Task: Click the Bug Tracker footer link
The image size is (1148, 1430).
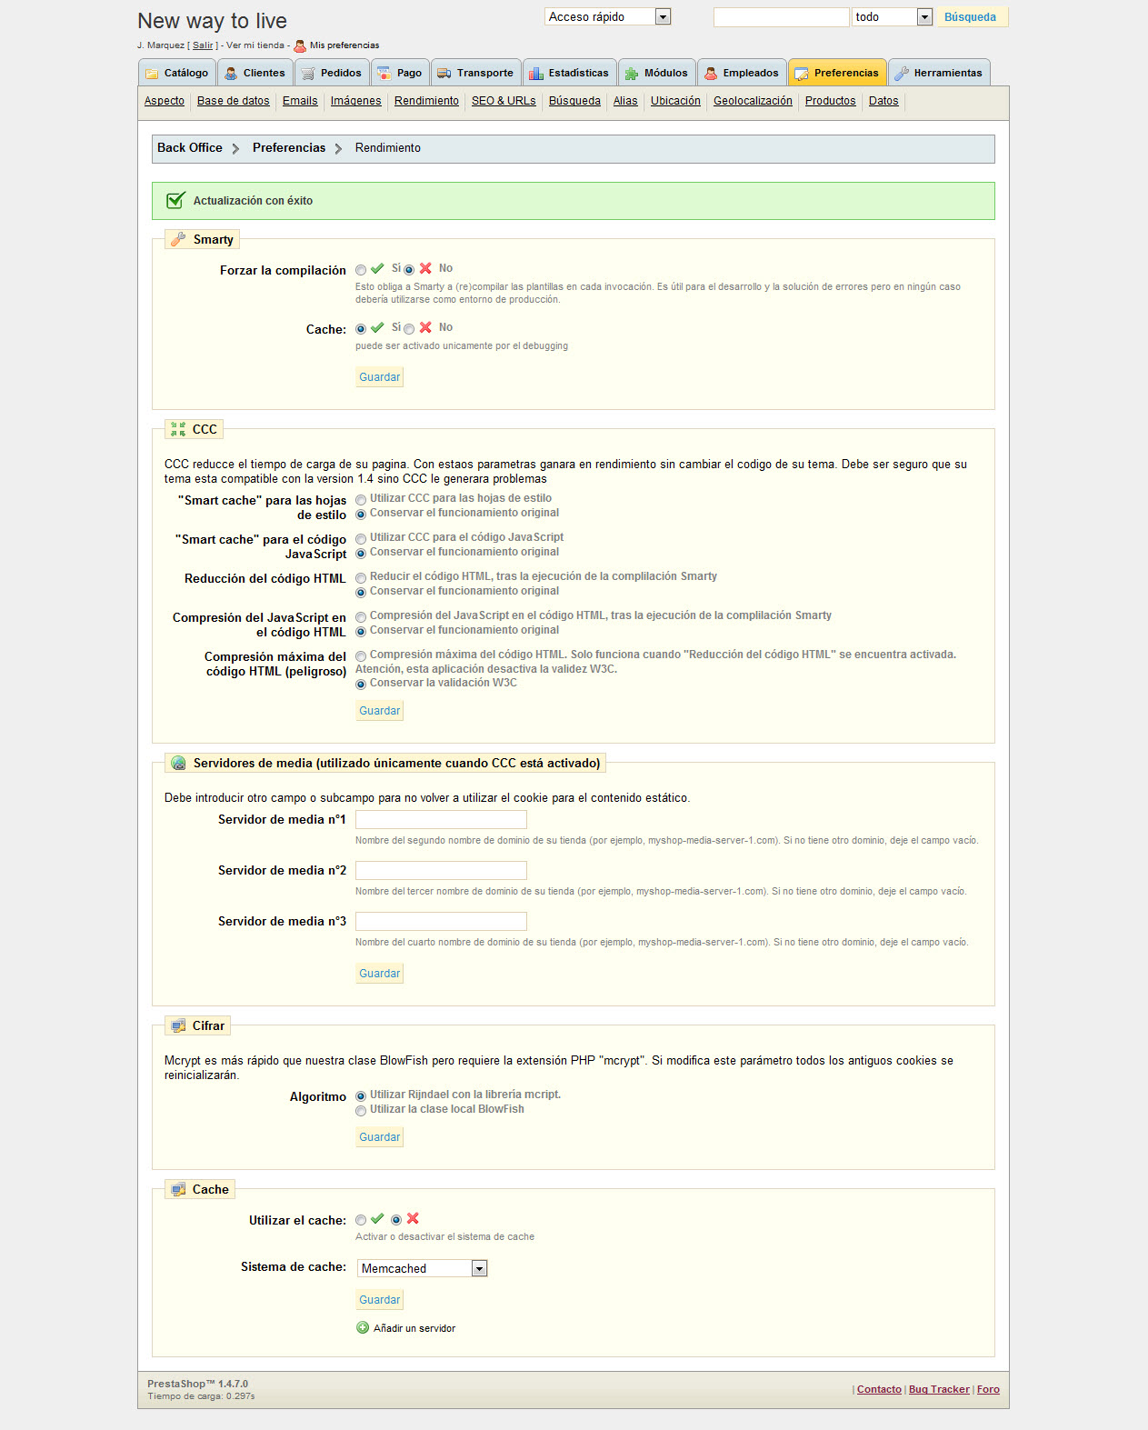Action: click(939, 1389)
